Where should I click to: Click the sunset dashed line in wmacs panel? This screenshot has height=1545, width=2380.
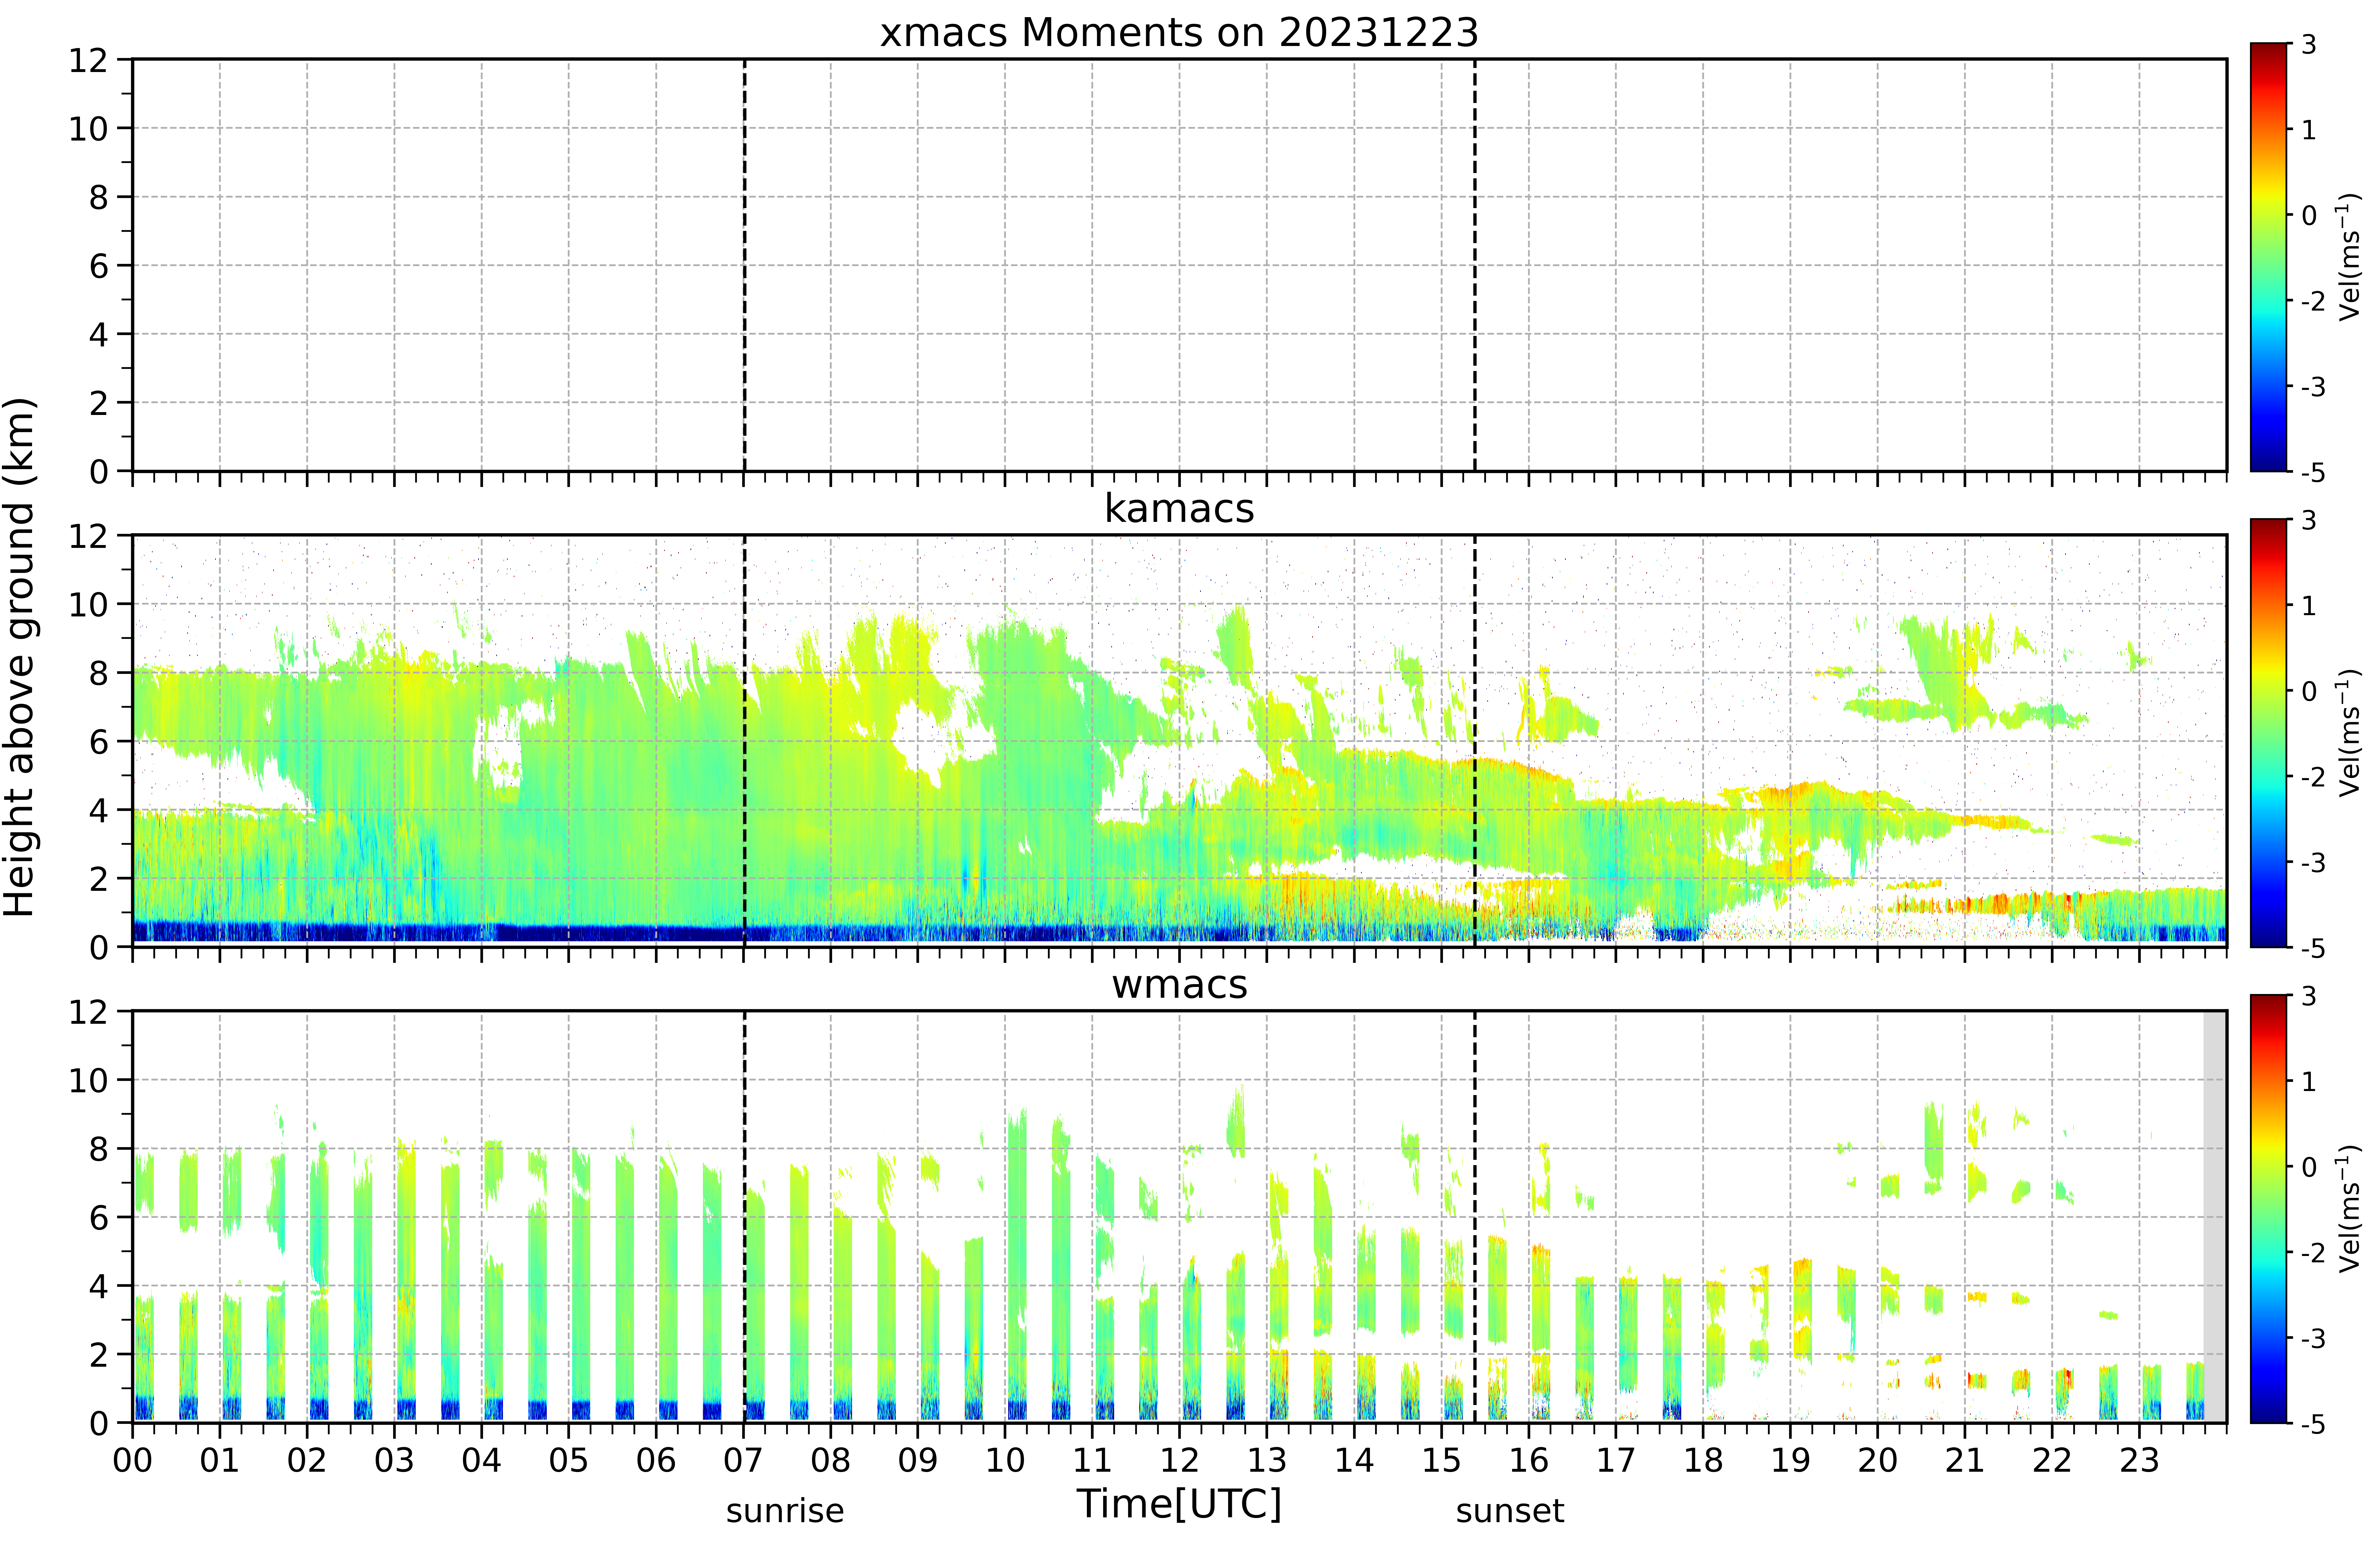1475,1217
